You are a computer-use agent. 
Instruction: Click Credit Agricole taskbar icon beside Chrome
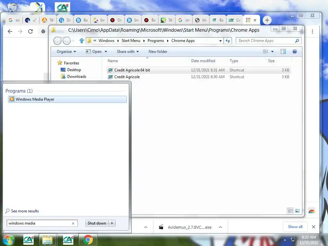[x=68, y=240]
